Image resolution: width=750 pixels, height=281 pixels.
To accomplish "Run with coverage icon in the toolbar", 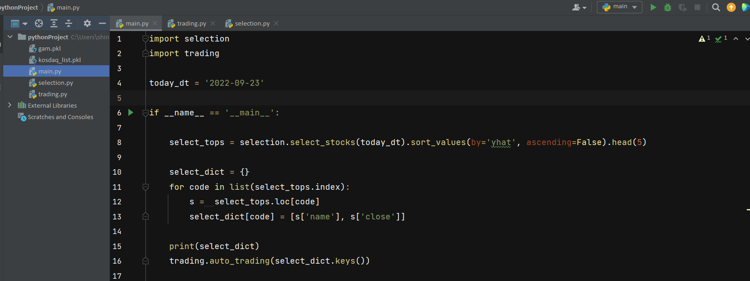I will pyautogui.click(x=683, y=7).
